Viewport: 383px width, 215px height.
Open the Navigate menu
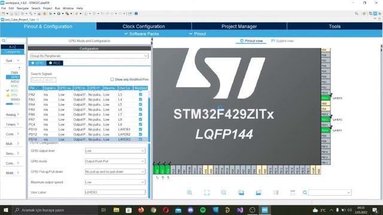point(23,8)
